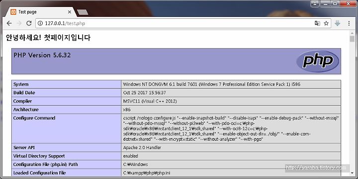Close the Chrome window
This screenshot has width=358, height=179.
(348, 3)
